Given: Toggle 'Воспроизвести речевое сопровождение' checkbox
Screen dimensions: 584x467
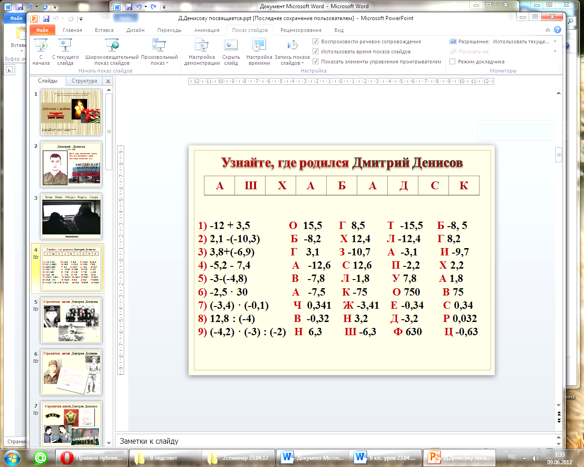Looking at the screenshot, I should tap(315, 42).
